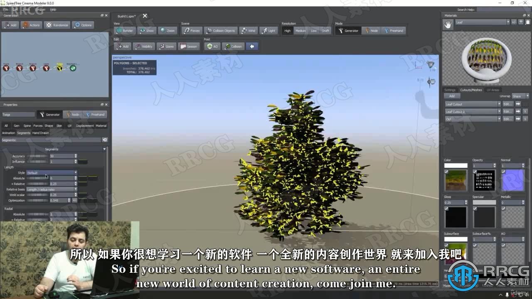Switch to Freehand mode in top toolbar
Screen dimensions: 532x299
393,31
